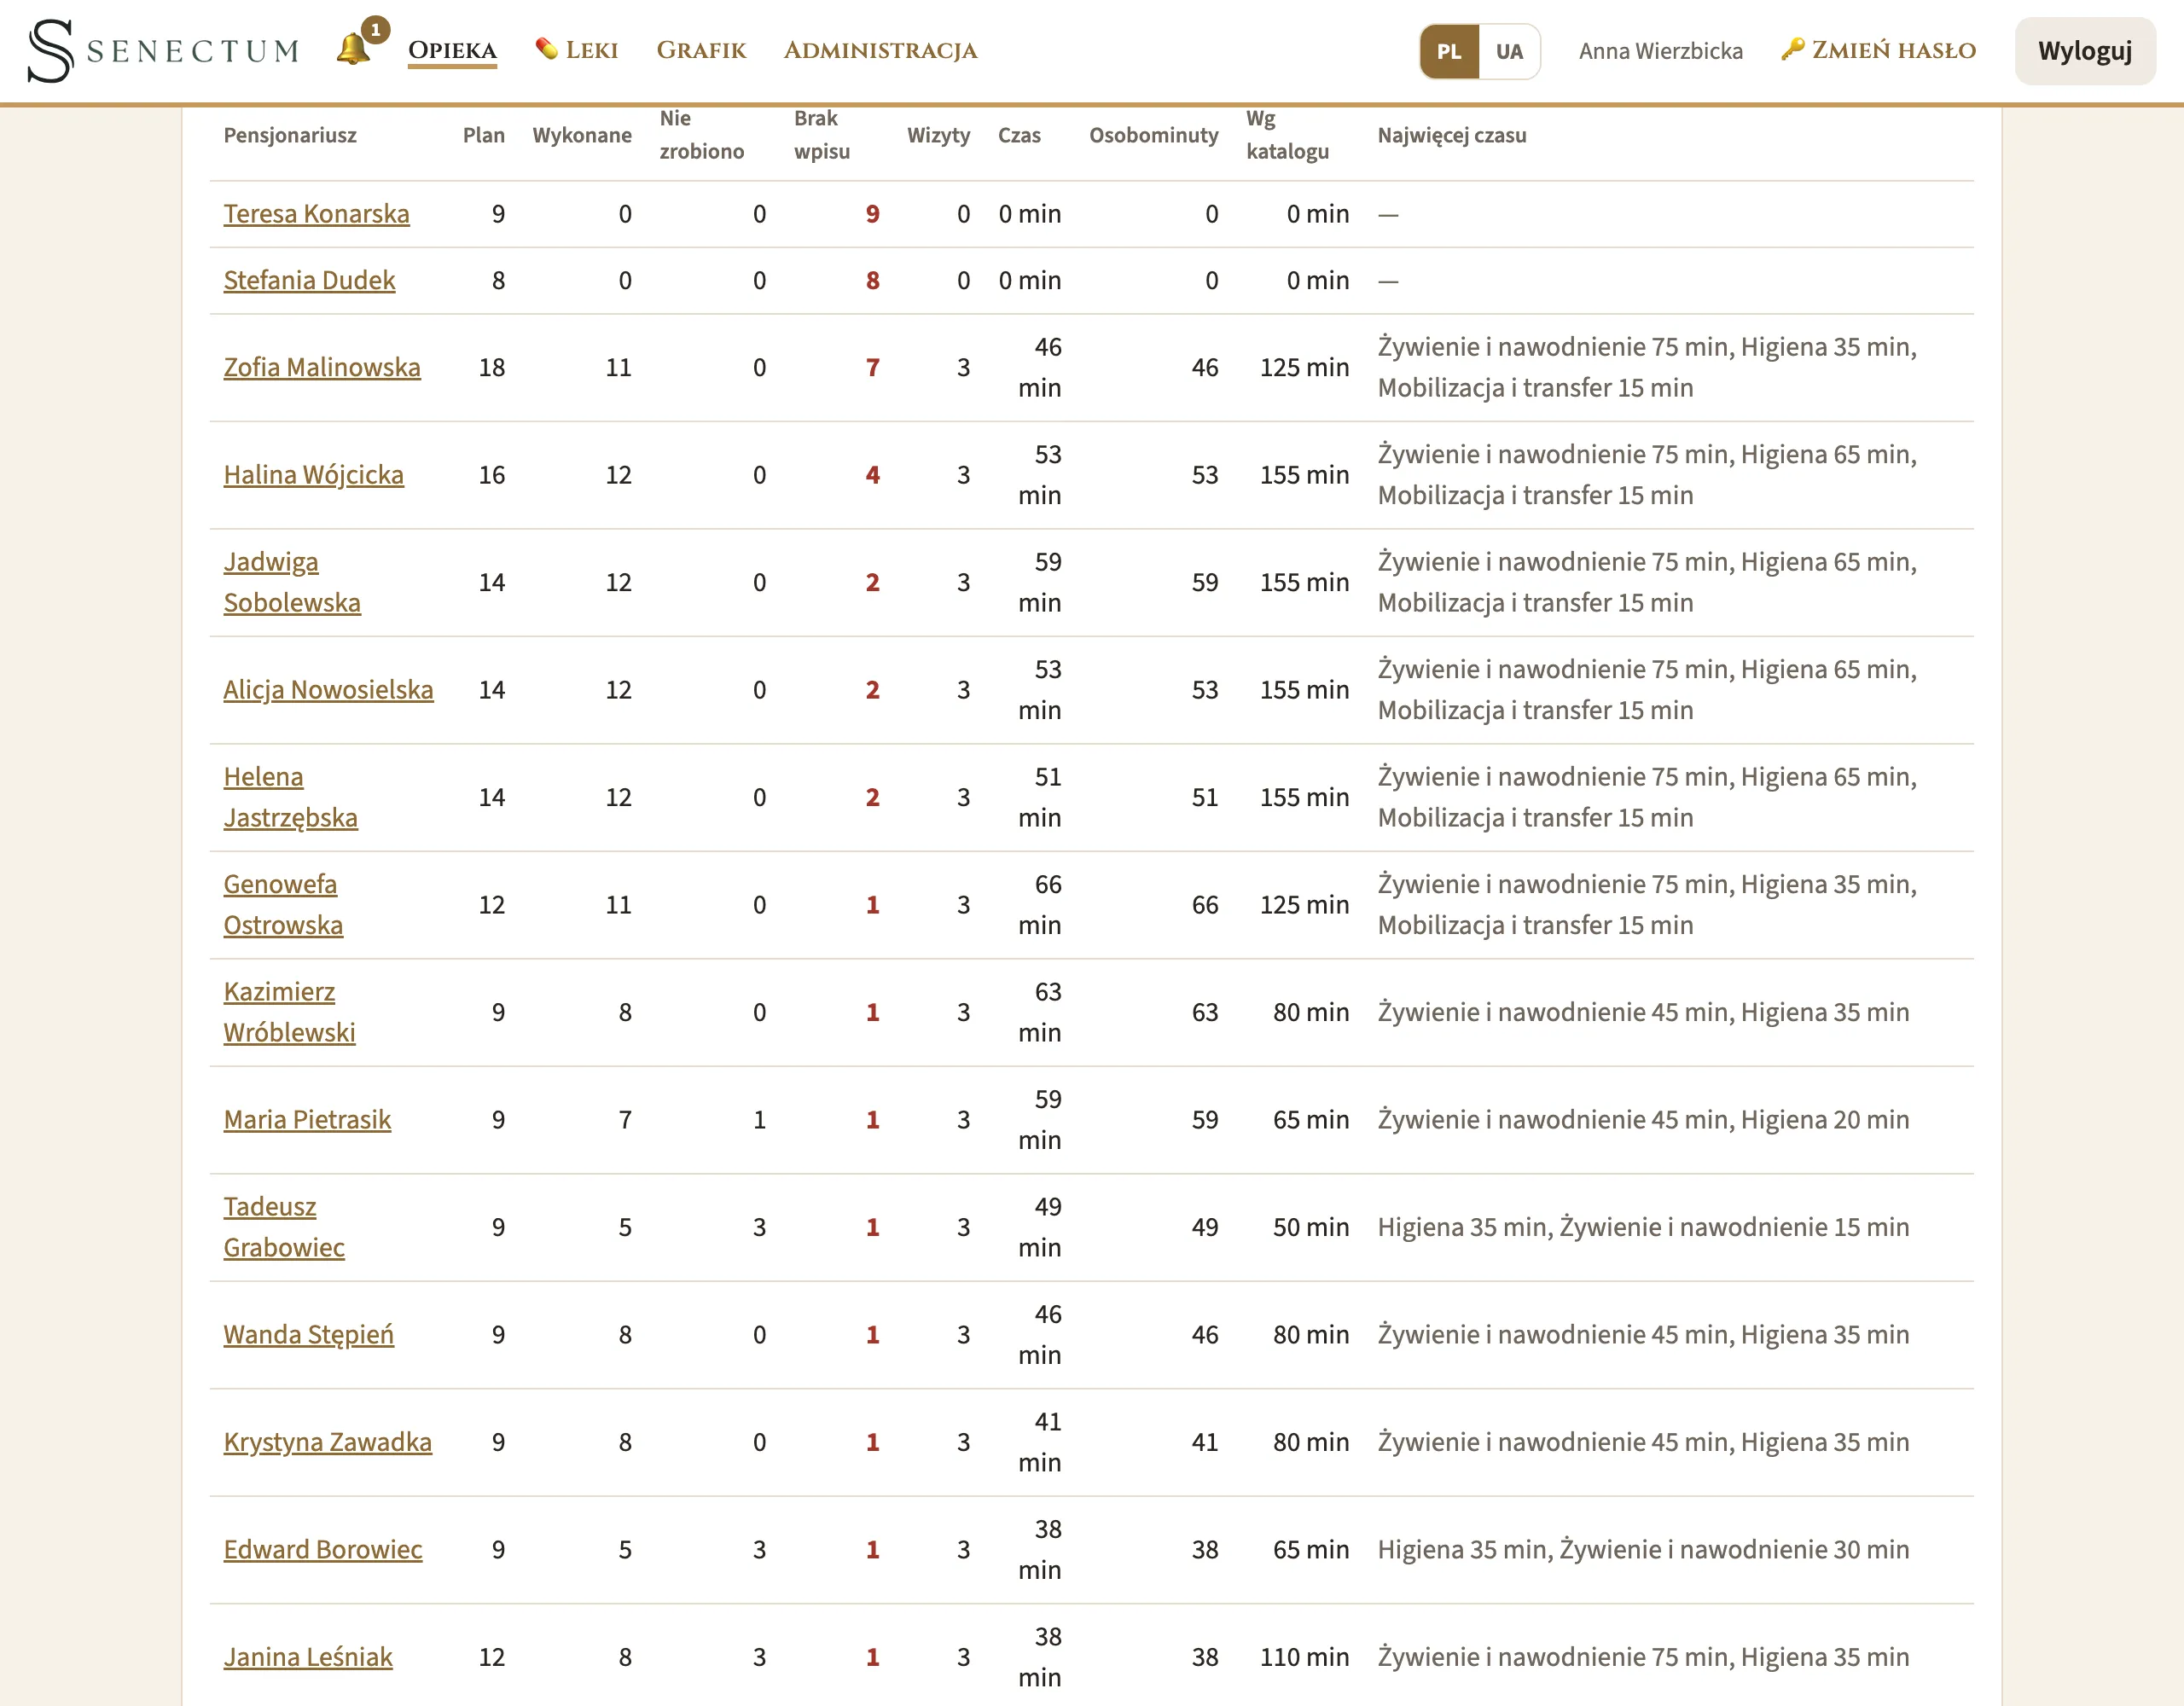Click the Pensjonariusz column header
Screen dimensions: 2184x1706
tap(290, 135)
